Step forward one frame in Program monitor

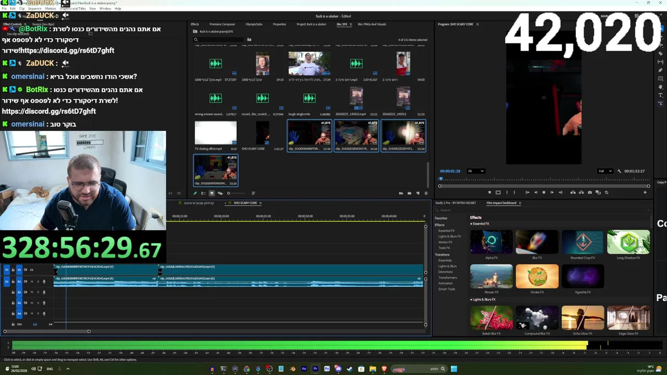[552, 192]
